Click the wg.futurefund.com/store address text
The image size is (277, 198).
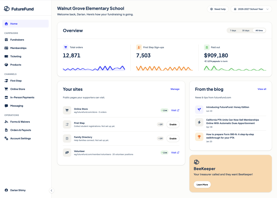(85, 112)
